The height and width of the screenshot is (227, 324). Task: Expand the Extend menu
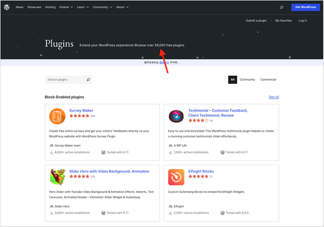click(66, 7)
